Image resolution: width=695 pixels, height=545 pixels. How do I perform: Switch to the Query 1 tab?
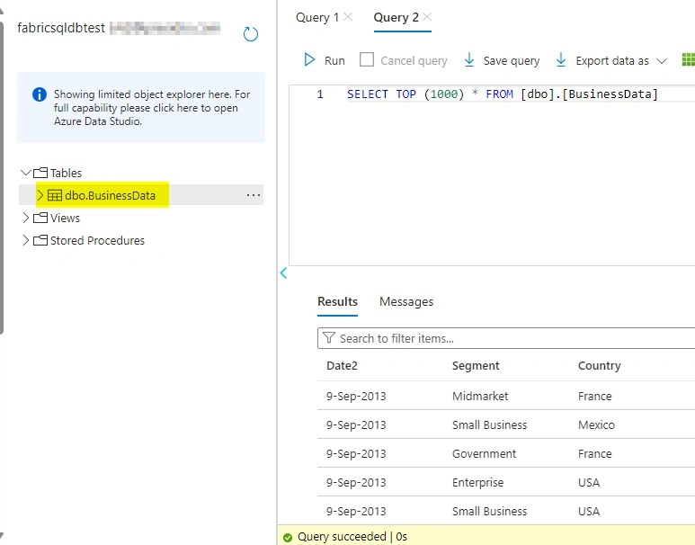click(x=317, y=17)
